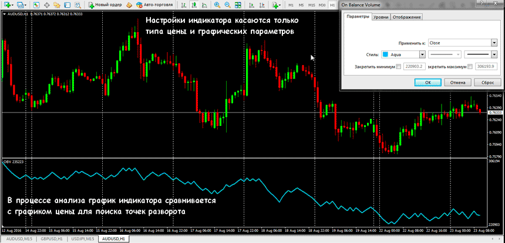The image size is (505, 243).
Task: Switch to the Уровни tab
Action: 381,17
